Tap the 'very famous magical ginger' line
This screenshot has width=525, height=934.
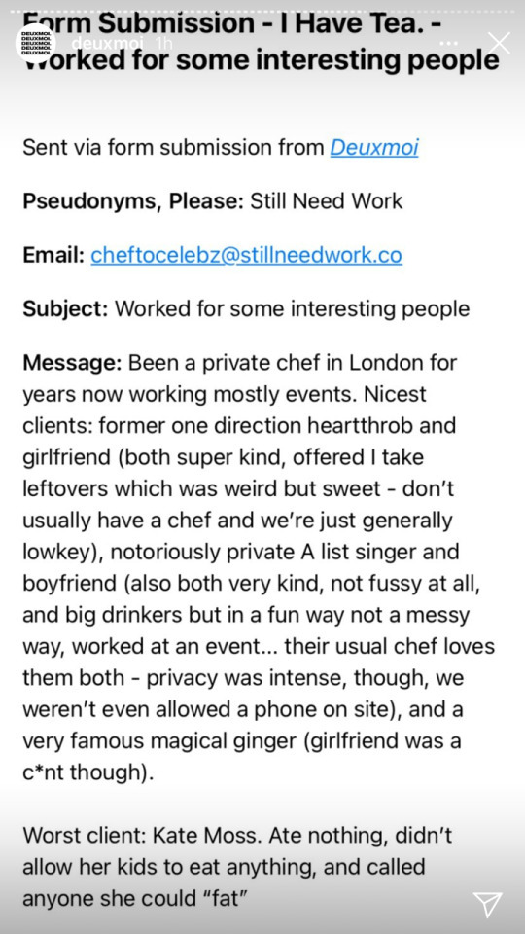pyautogui.click(x=242, y=741)
